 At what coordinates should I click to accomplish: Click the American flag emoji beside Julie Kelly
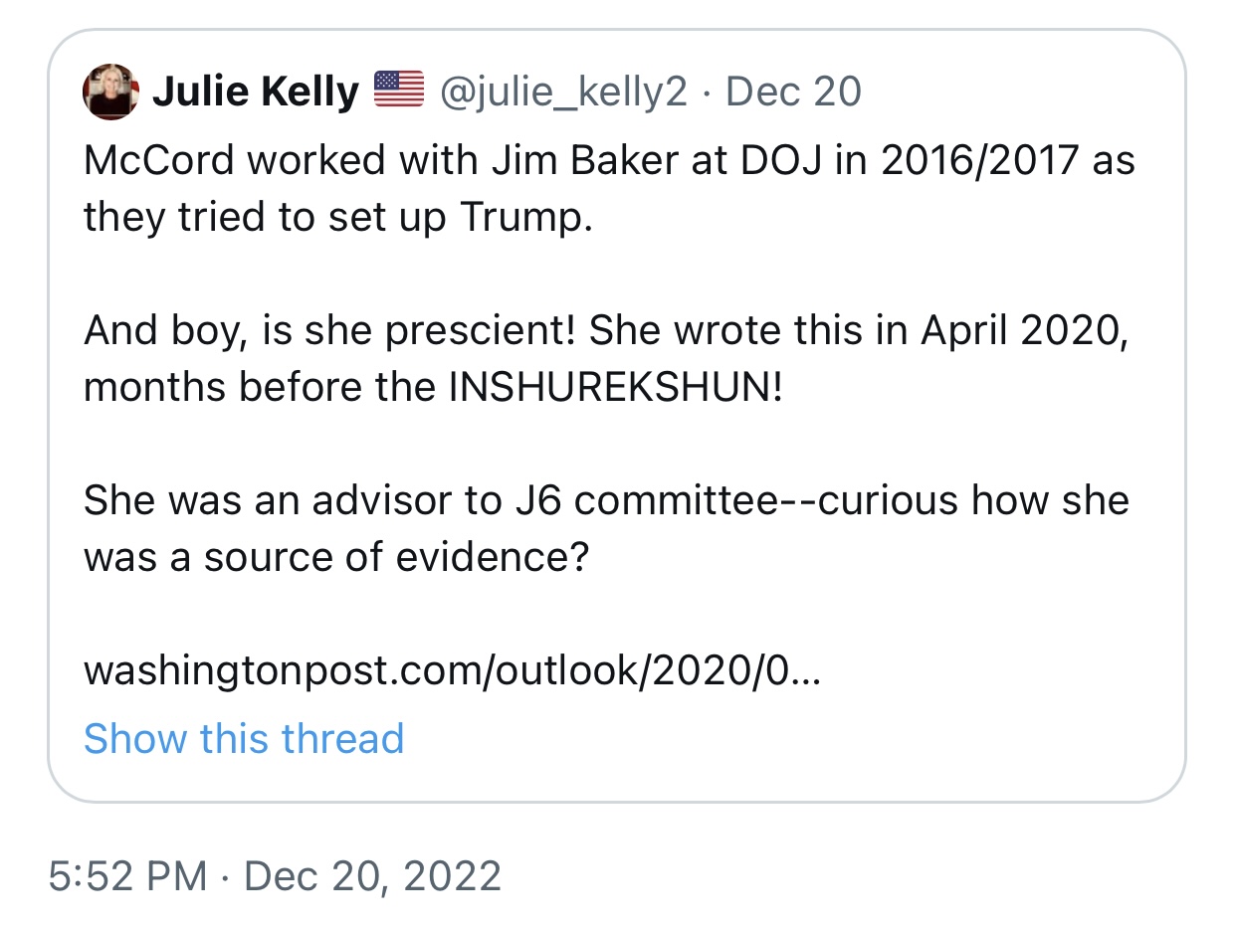[x=399, y=91]
